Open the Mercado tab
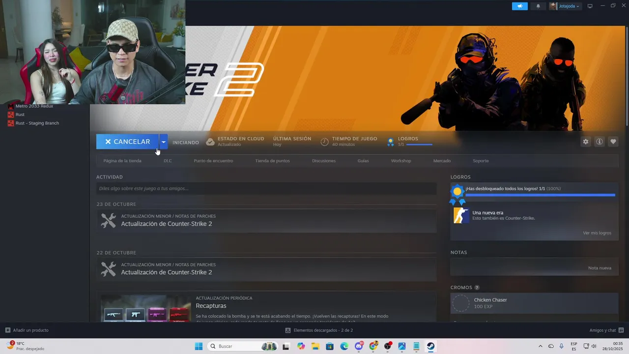 [442, 161]
